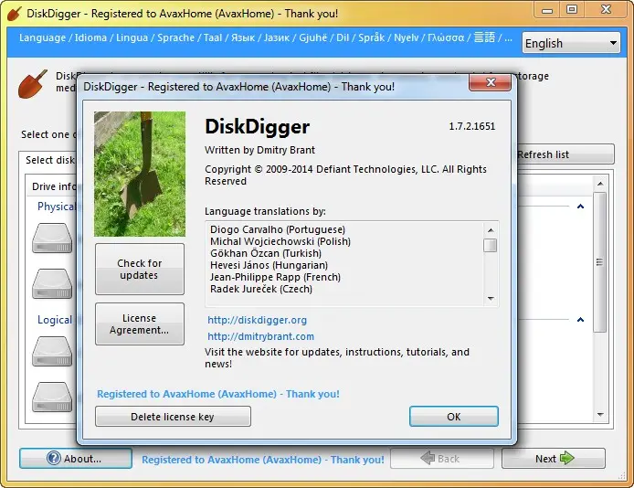
Task: Select Hevesi János (Hungarian) entry
Action: (269, 265)
